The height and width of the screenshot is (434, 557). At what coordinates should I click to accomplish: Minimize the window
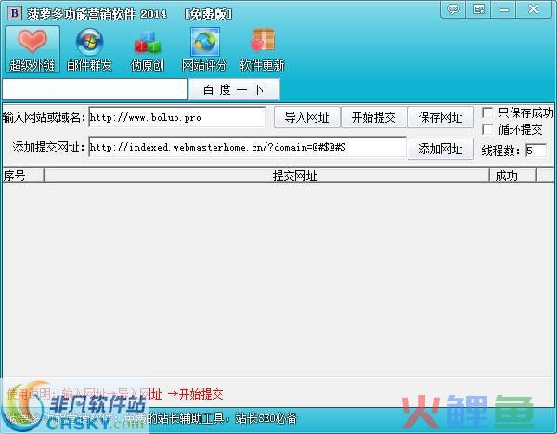[x=504, y=9]
